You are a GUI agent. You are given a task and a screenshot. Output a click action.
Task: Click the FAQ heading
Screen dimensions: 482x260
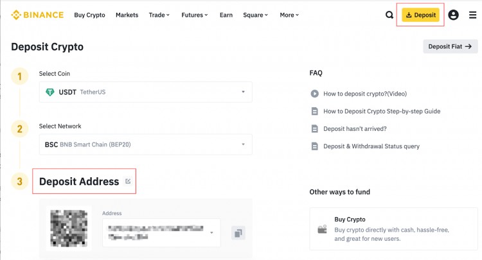pos(316,73)
